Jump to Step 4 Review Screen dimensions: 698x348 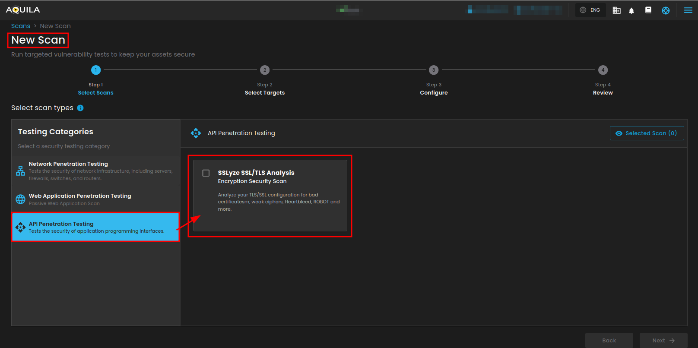pos(603,70)
